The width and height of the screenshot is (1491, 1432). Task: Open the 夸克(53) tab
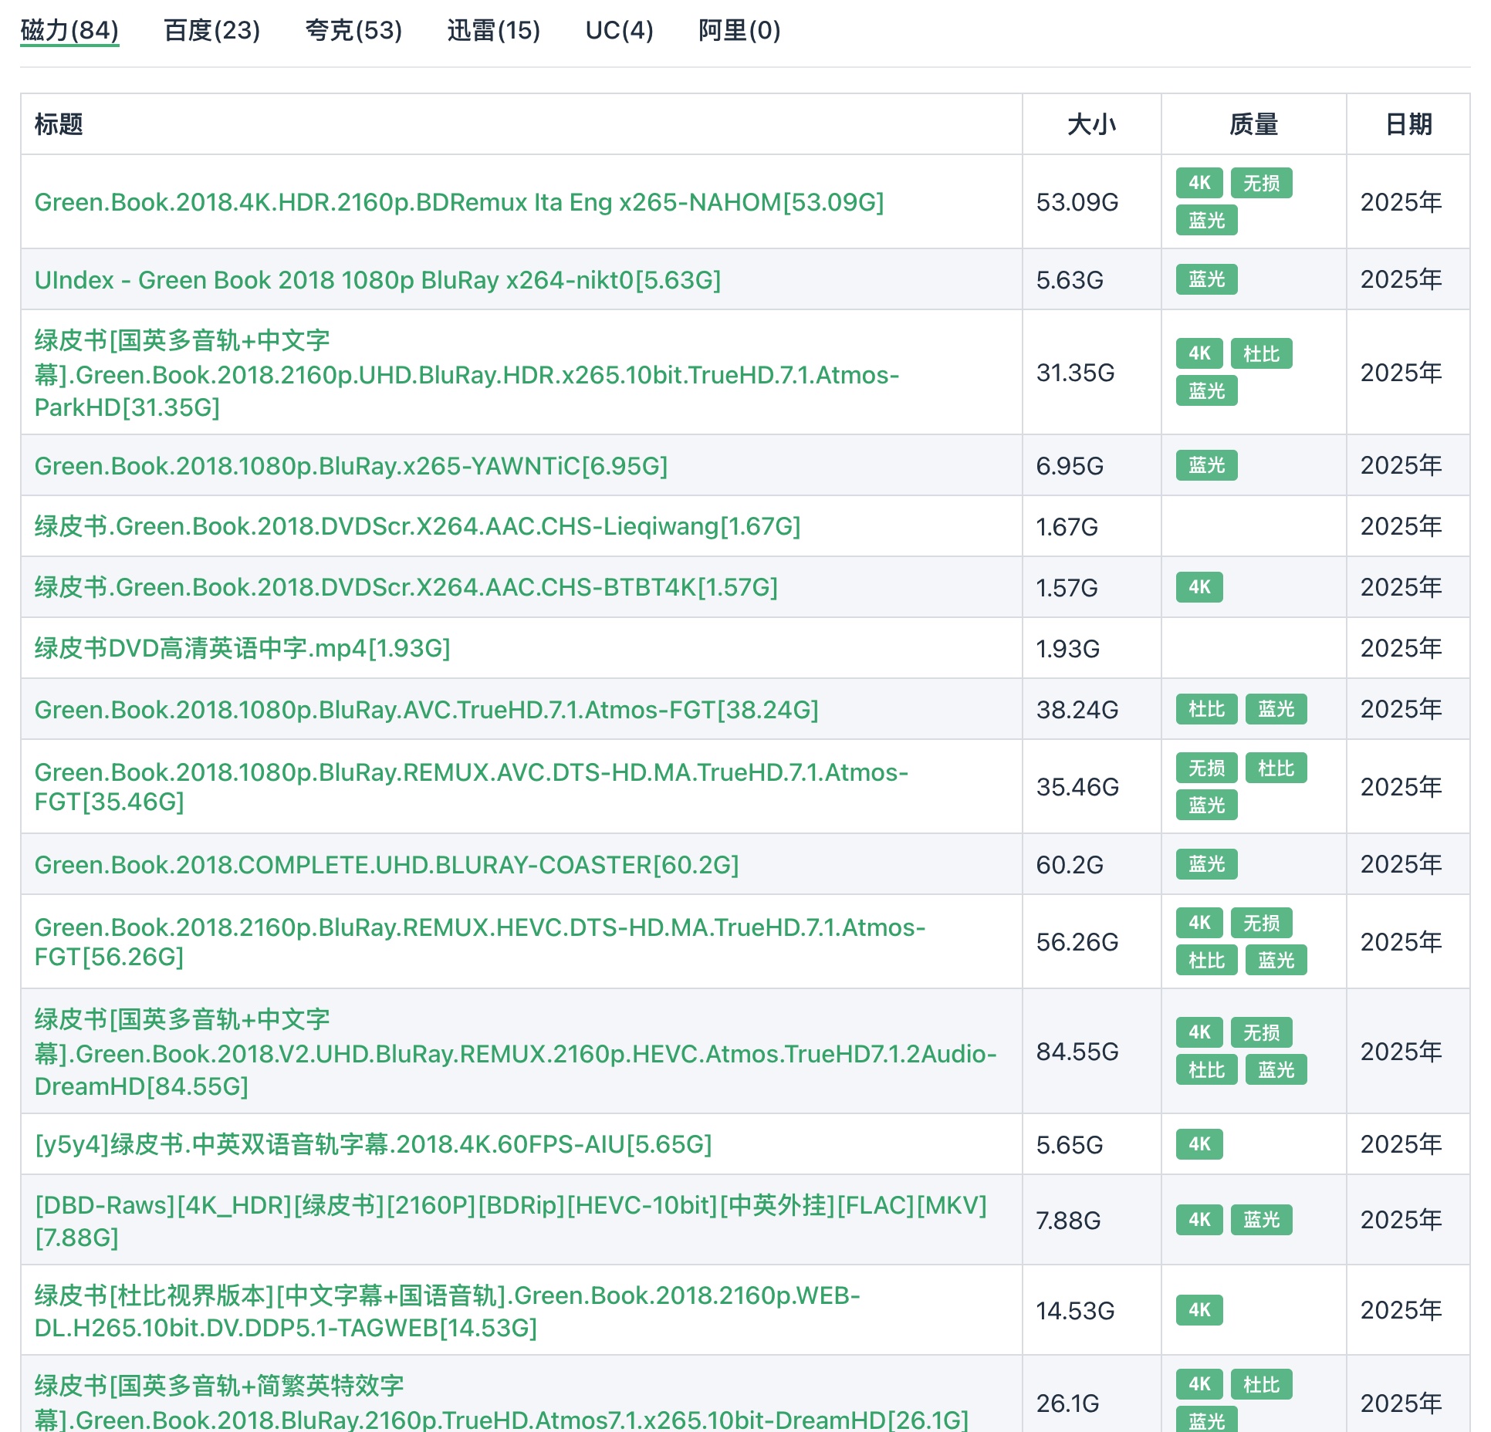[353, 31]
